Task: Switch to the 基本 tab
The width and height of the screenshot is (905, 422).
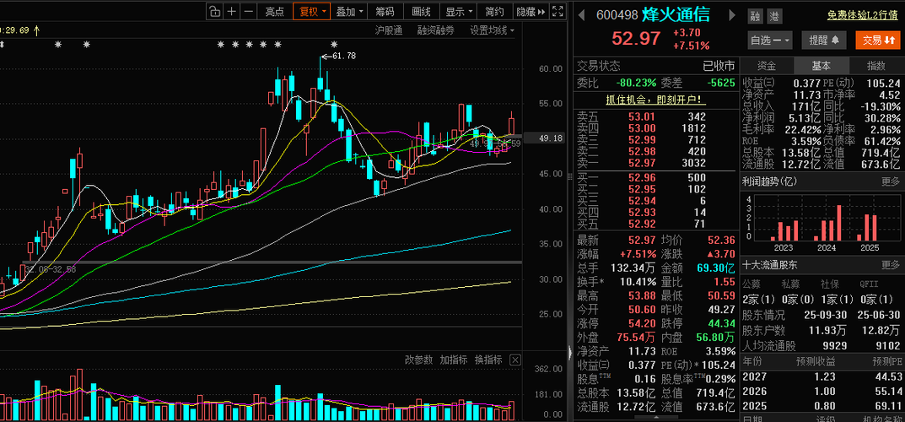Action: coord(821,66)
